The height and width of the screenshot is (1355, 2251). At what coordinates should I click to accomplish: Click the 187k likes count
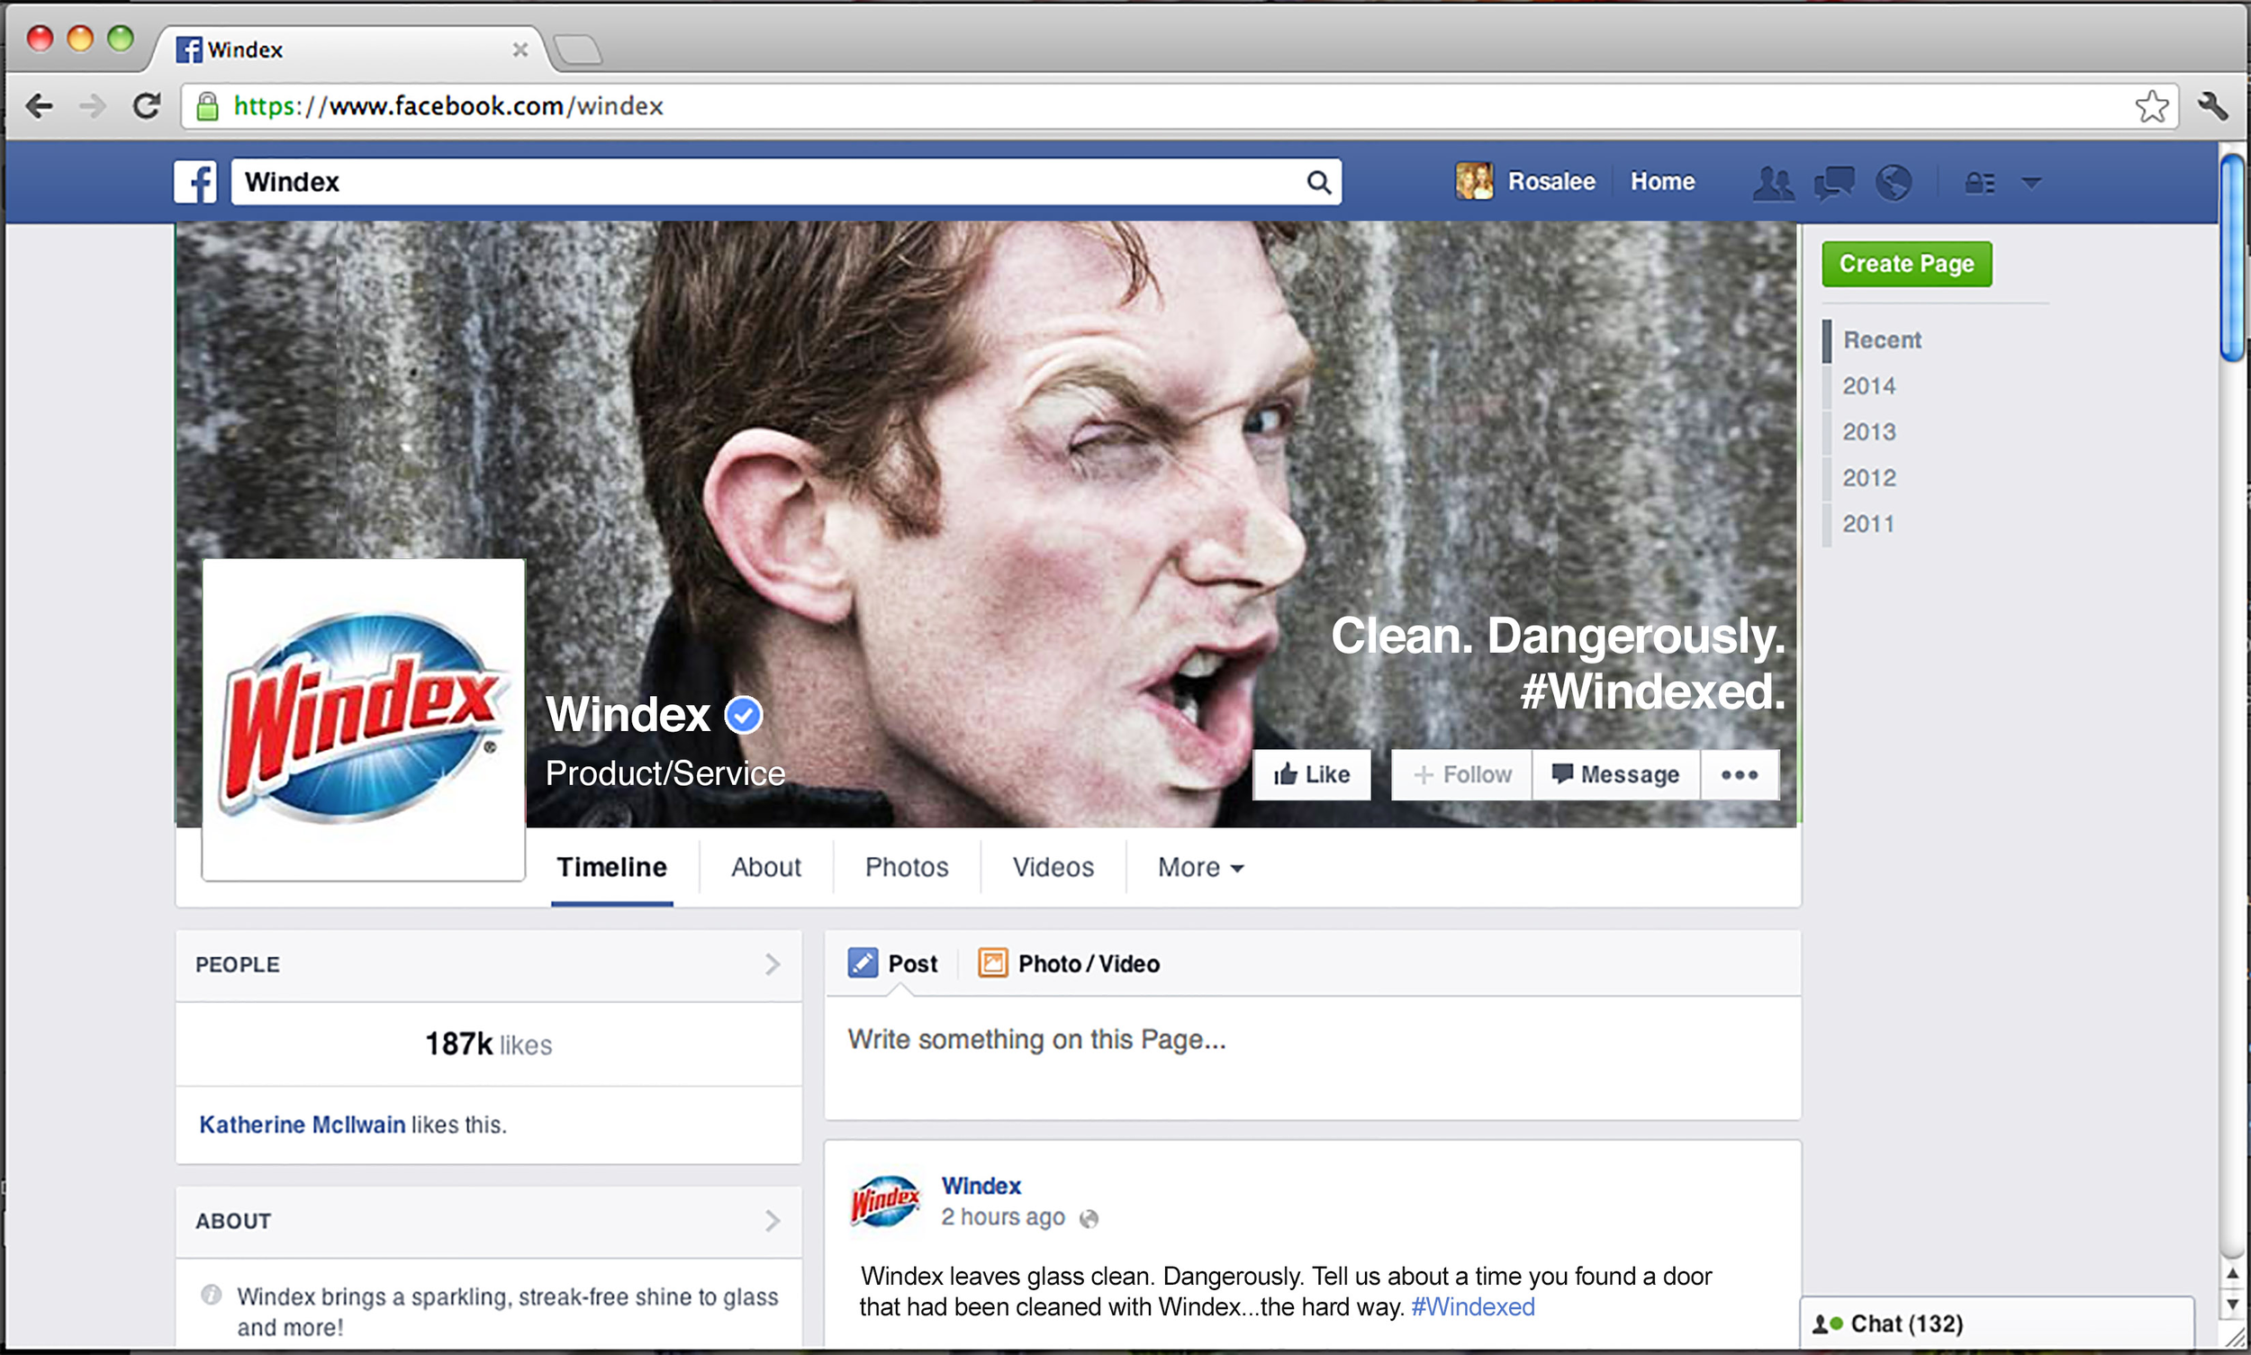pyautogui.click(x=489, y=1044)
